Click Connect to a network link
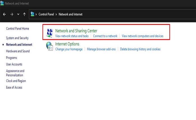The height and width of the screenshot is (120, 196). point(105,36)
